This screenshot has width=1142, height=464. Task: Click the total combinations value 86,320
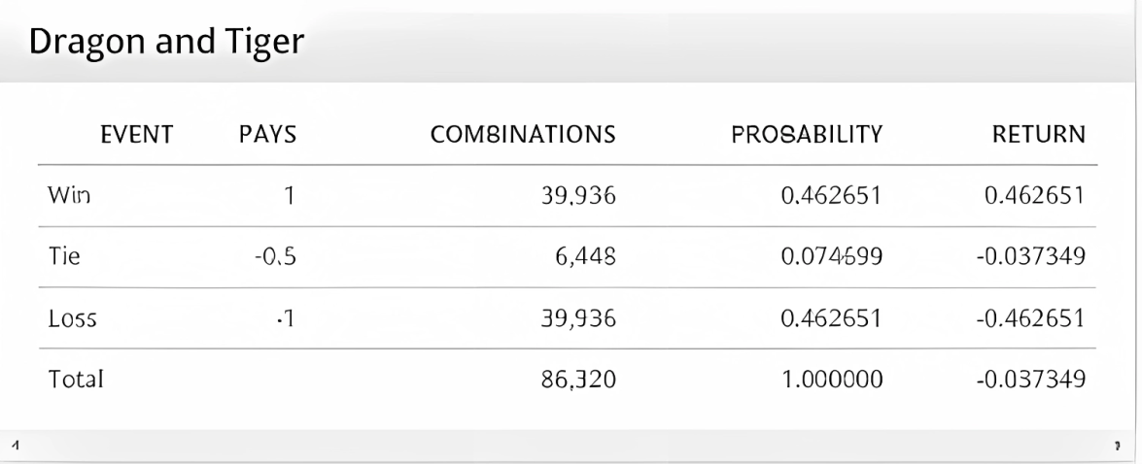click(x=581, y=378)
